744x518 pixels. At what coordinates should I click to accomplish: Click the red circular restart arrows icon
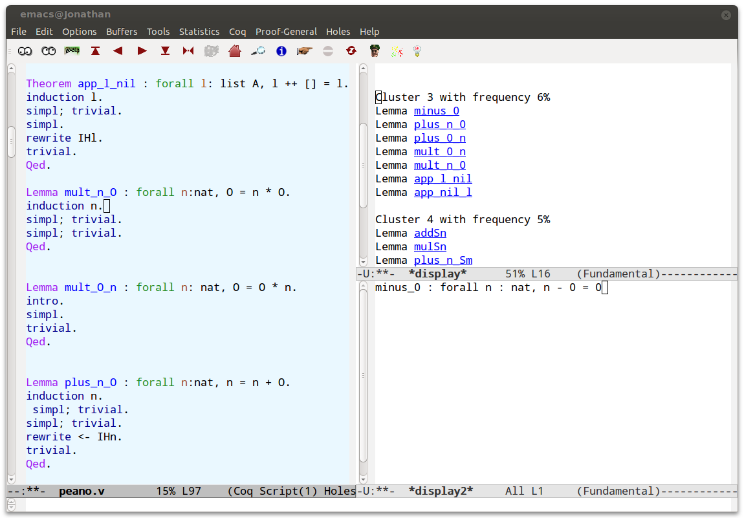click(x=351, y=50)
